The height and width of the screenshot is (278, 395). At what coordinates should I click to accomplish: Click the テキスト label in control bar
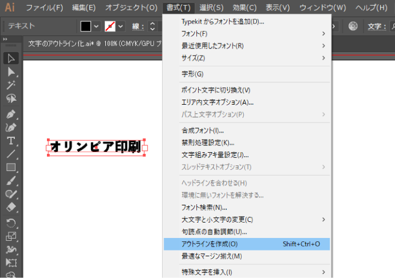21,26
